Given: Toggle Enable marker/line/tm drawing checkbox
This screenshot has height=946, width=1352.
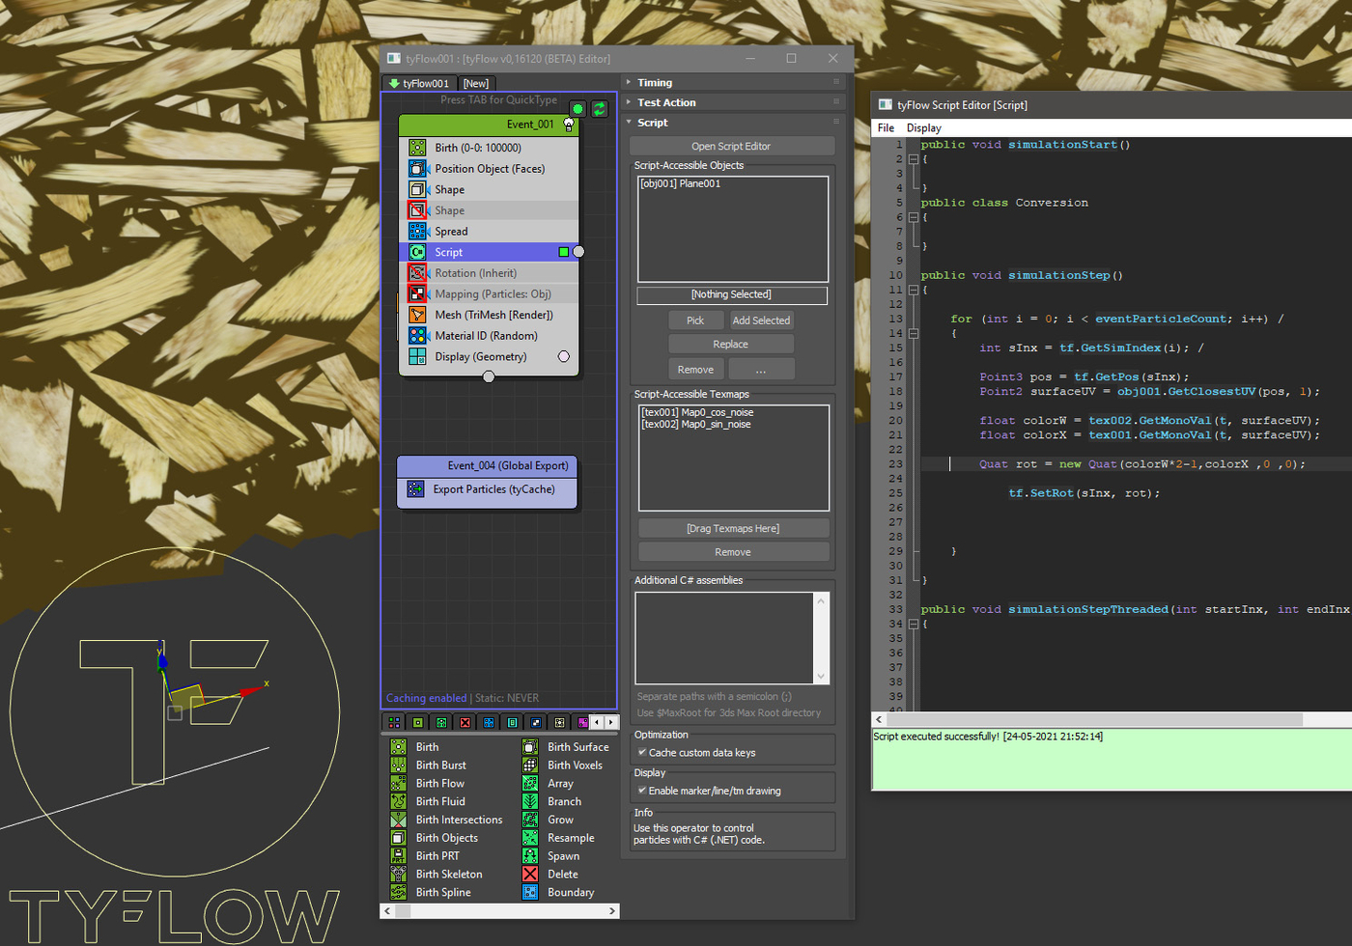Looking at the screenshot, I should tap(642, 791).
